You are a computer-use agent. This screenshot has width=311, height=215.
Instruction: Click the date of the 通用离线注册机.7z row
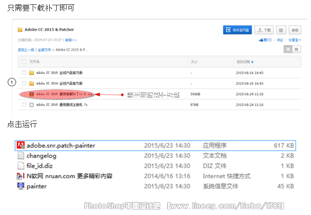click(249, 105)
